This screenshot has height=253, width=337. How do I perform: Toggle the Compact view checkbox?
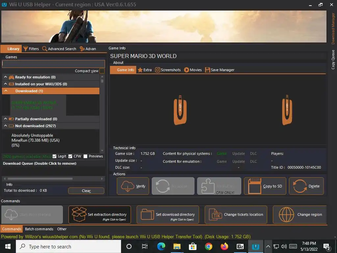click(x=102, y=71)
